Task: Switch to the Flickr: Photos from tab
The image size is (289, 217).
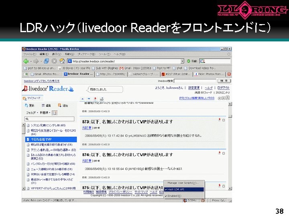Action: tap(210, 74)
